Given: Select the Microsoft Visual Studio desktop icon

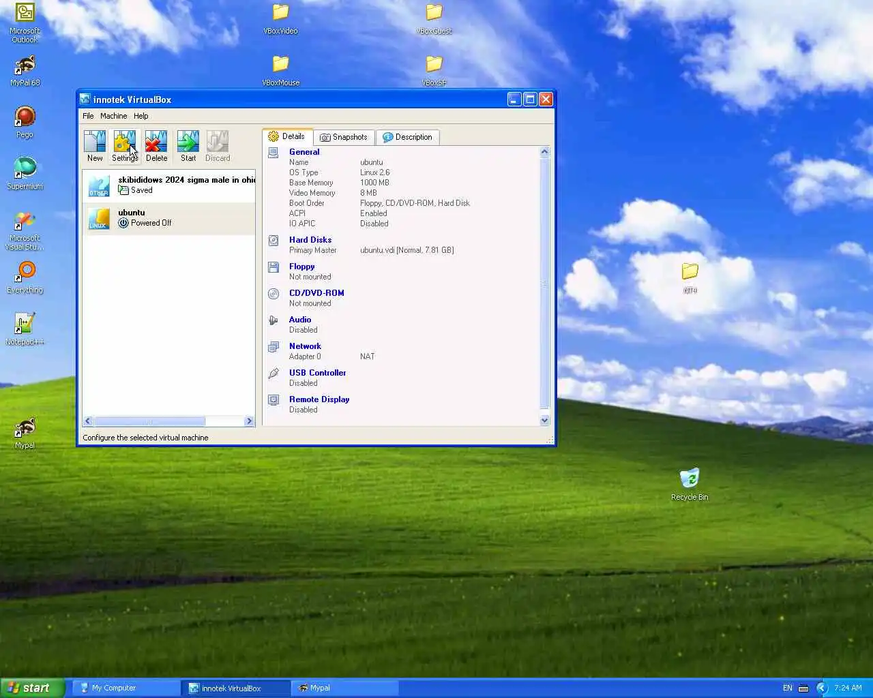Looking at the screenshot, I should [x=25, y=230].
